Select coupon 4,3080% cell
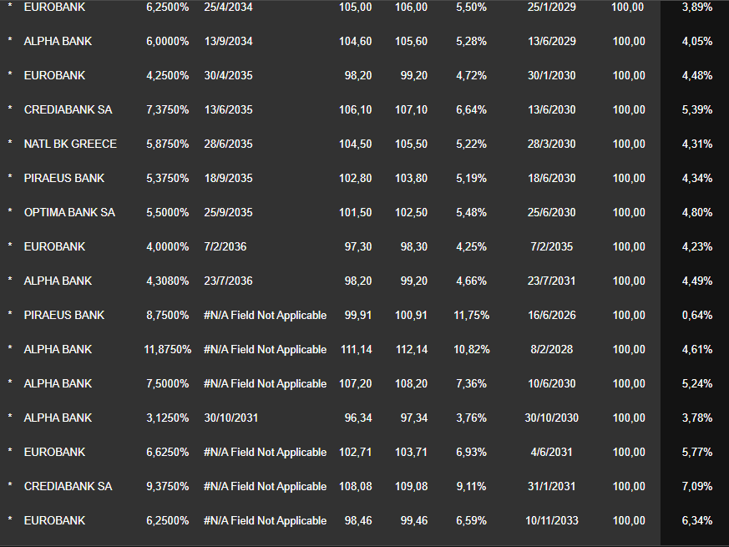Viewport: 729px width, 547px height. coord(167,281)
